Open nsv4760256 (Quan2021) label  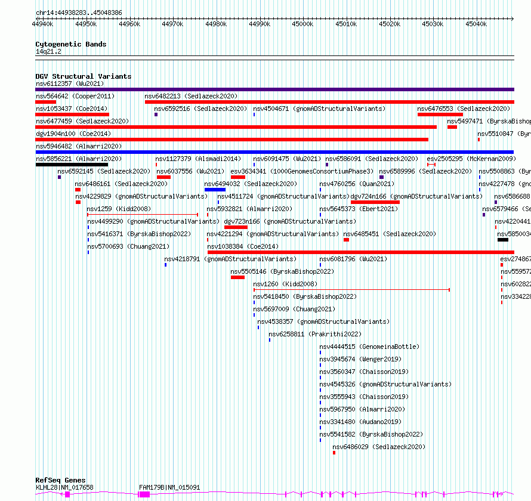[357, 184]
